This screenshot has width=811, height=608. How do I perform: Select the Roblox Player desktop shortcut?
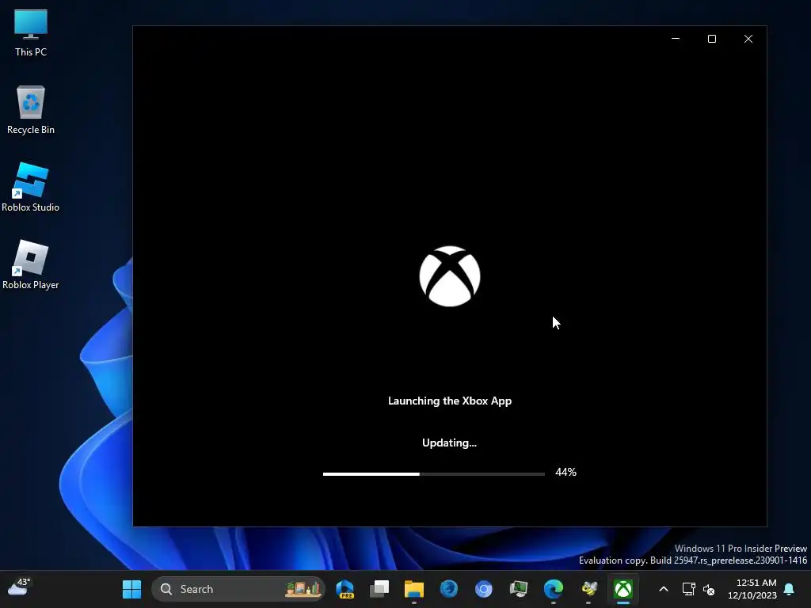point(31,264)
